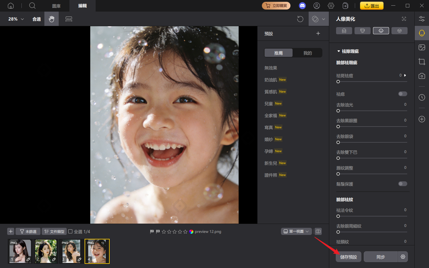
Task: Open the History panel via clock icon
Action: point(422,97)
